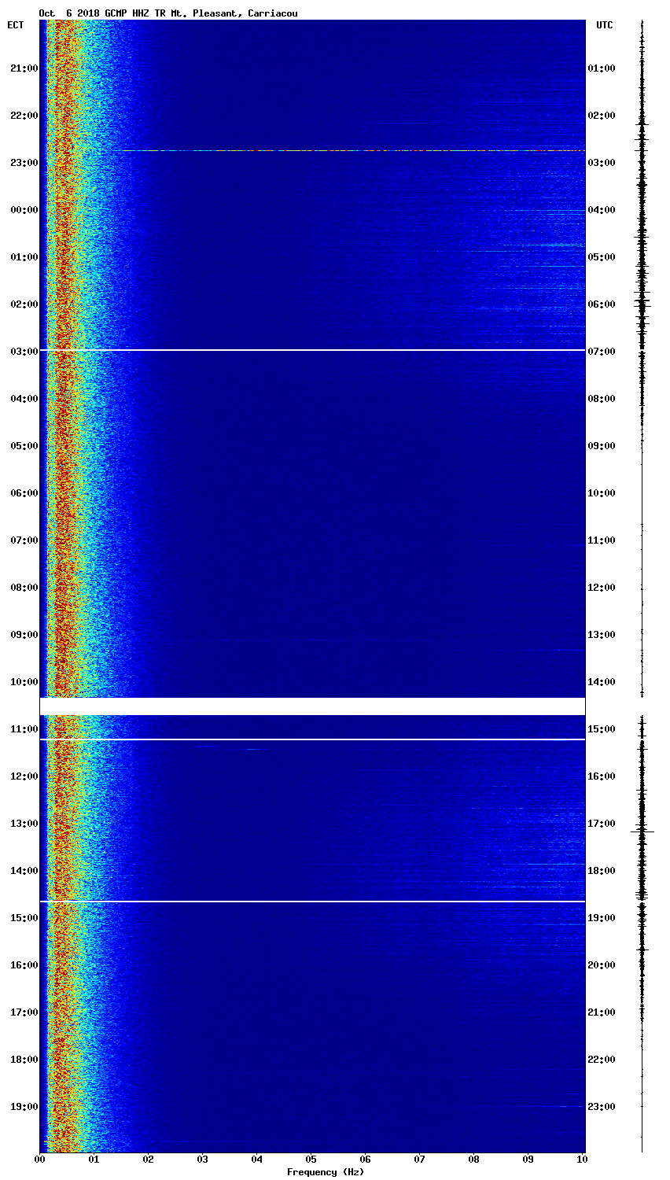This screenshot has height=1180, width=670.
Task: Pick the 04:00 label on the UTC axis
Action: point(602,210)
